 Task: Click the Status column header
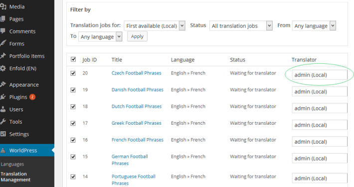[x=237, y=60]
